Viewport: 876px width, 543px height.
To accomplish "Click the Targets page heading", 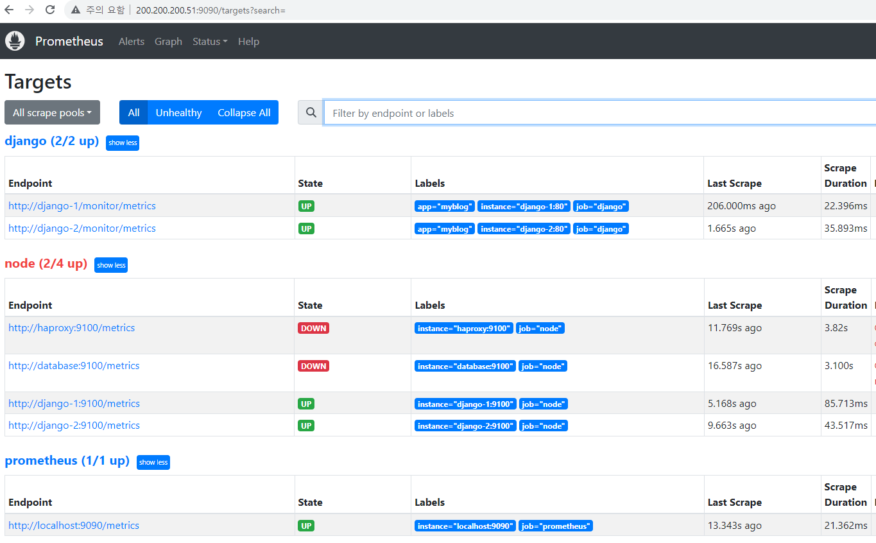I will coord(38,82).
